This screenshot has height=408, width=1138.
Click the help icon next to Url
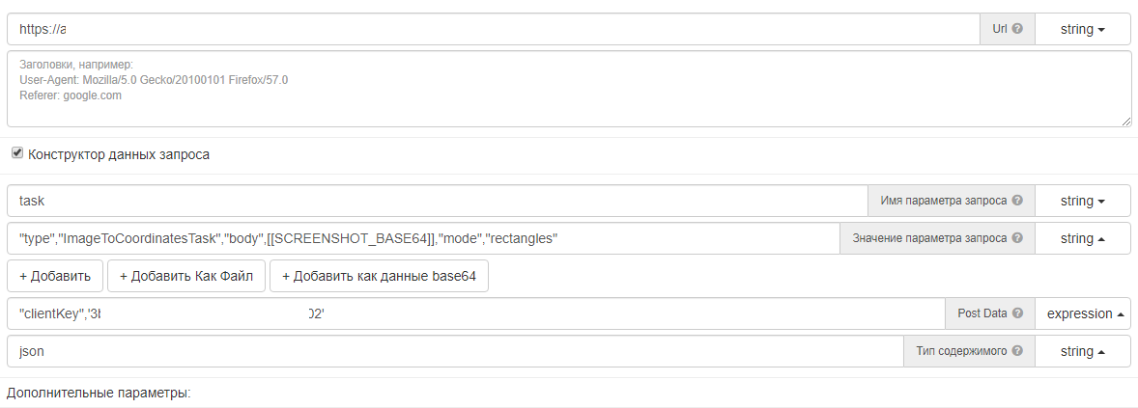click(1017, 29)
